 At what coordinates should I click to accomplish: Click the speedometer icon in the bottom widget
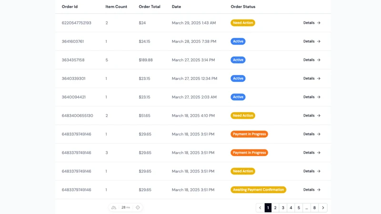[x=114, y=207]
